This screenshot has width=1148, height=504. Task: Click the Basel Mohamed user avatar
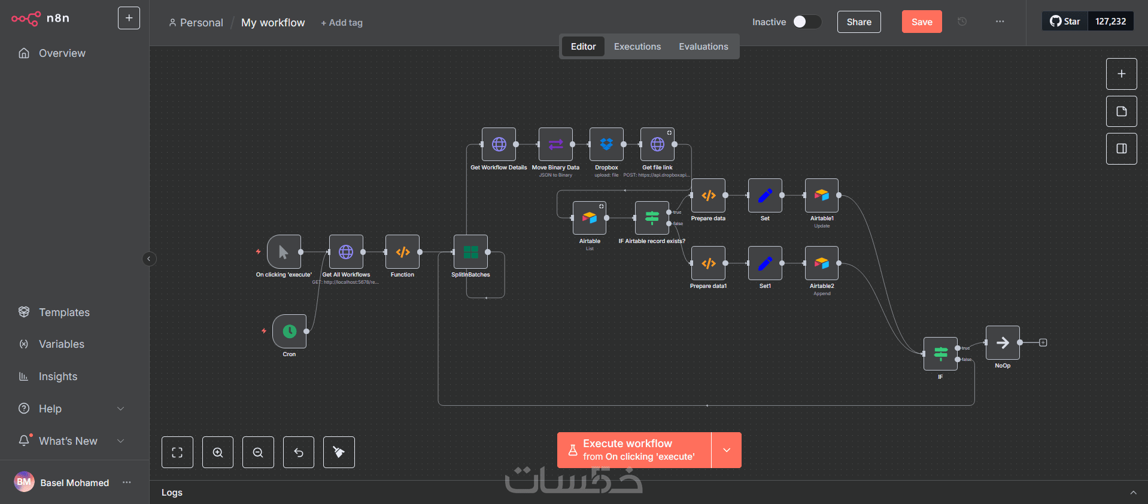tap(24, 482)
